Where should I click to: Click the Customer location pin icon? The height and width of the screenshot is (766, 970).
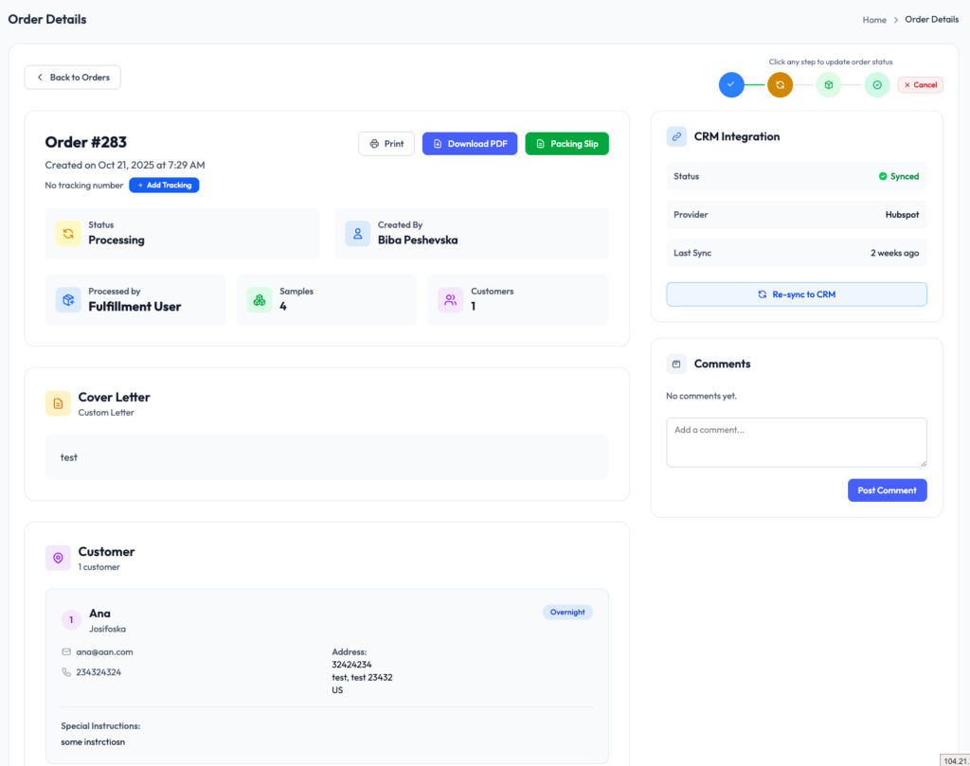[58, 558]
